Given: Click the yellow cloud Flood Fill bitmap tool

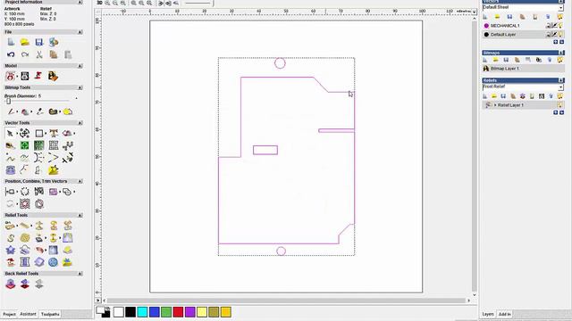Looking at the screenshot, I should (x=68, y=111).
